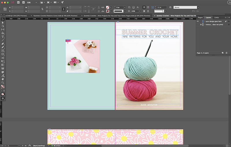The width and height of the screenshot is (231, 147).
Task: Click the reference point locator grid
Action: click(x=5, y=9)
